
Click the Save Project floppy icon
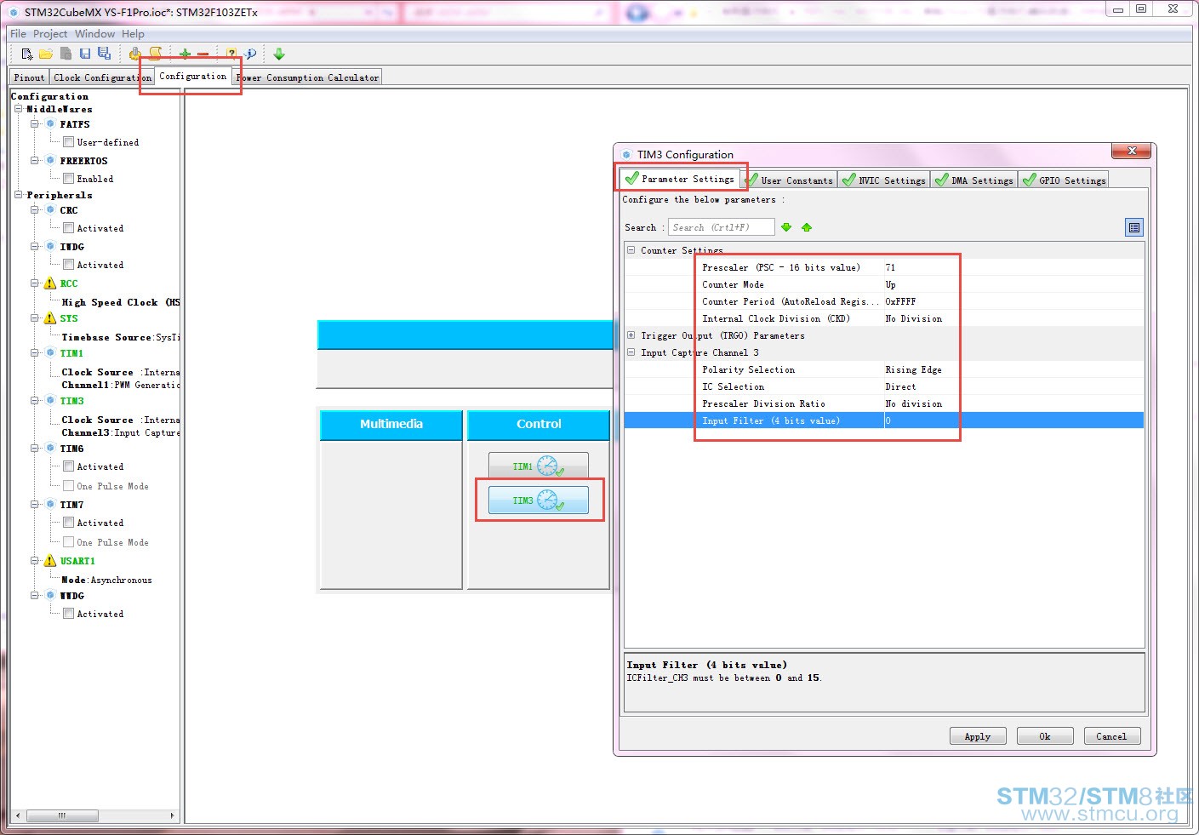tap(85, 54)
